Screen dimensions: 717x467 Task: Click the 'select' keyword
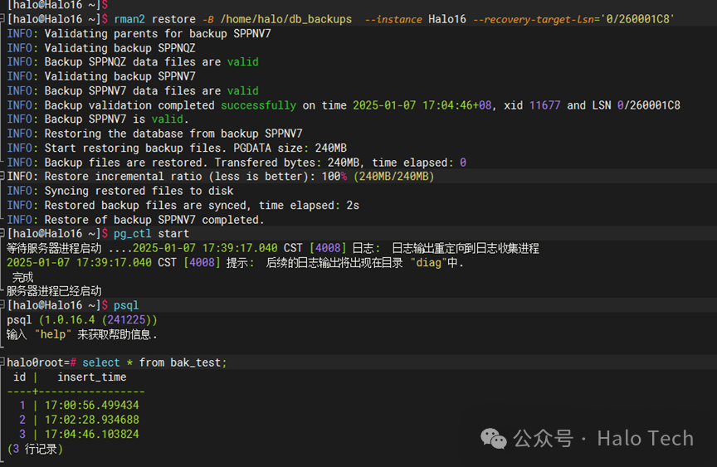[101, 362]
